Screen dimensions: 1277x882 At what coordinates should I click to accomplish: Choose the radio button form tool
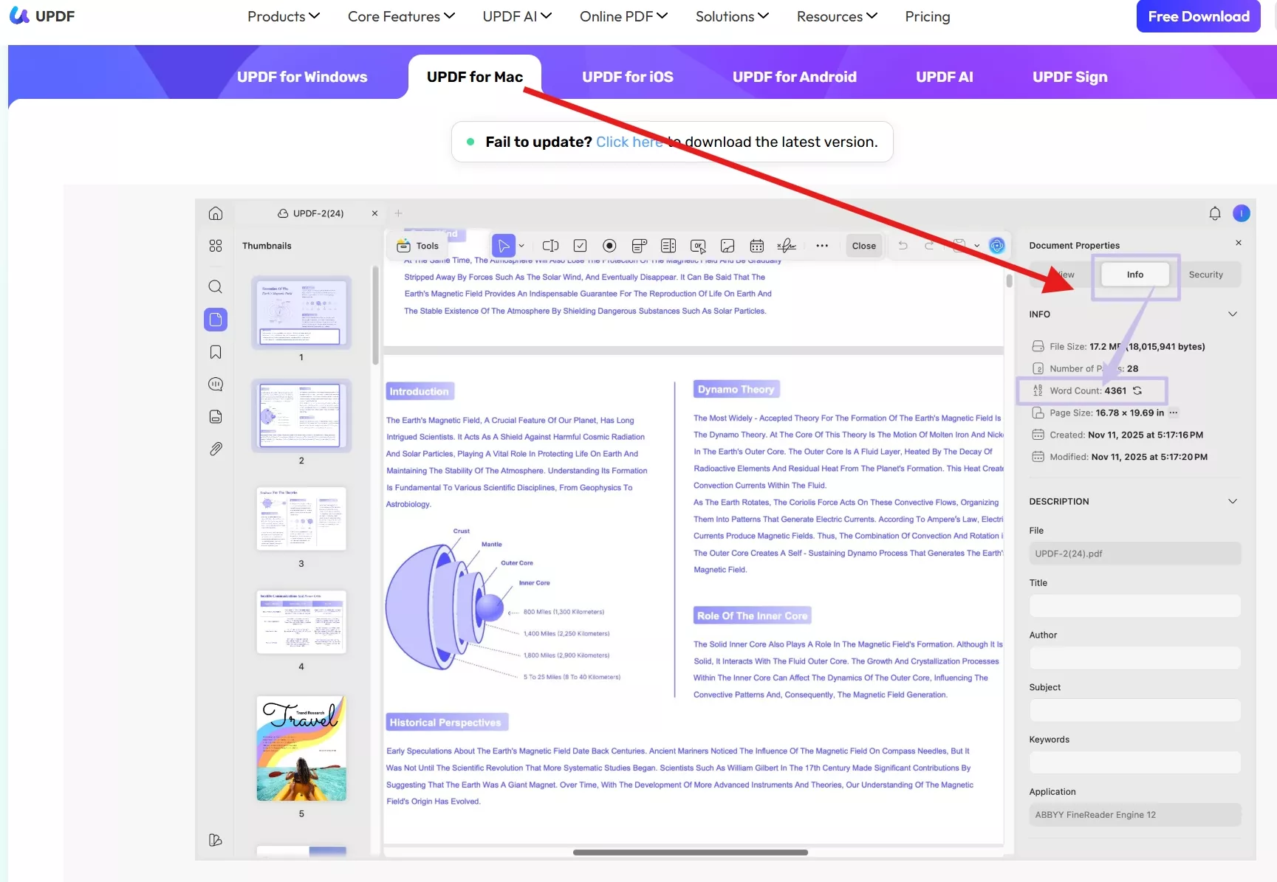pyautogui.click(x=609, y=246)
